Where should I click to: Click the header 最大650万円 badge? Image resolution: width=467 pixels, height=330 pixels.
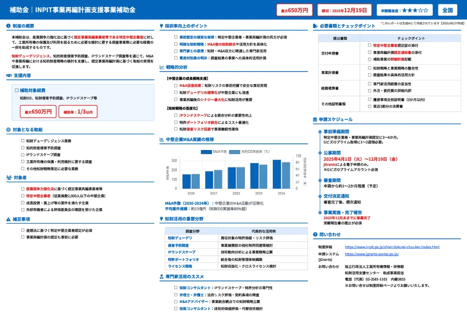(x=294, y=10)
